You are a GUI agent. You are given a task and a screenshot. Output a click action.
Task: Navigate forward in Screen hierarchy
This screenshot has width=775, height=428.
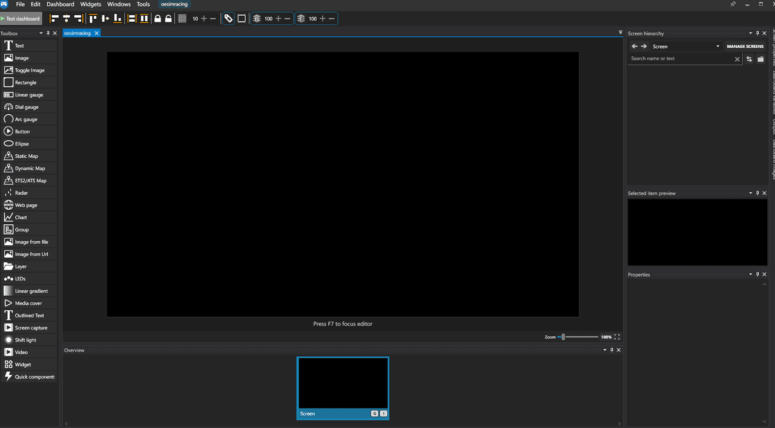coord(644,47)
